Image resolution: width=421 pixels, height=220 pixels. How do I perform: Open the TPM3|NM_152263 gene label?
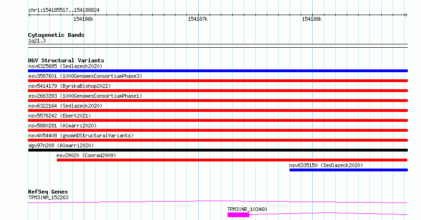[48, 198]
